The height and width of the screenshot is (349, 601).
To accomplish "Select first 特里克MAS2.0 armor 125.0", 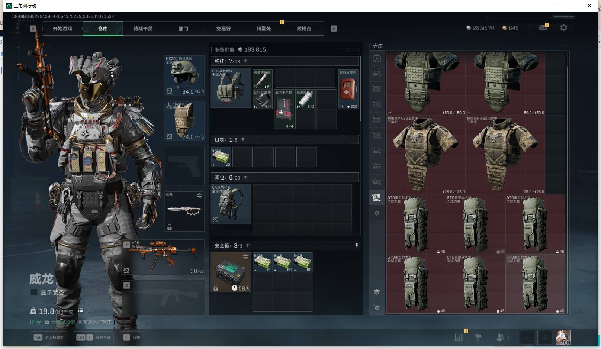I will tap(426, 155).
